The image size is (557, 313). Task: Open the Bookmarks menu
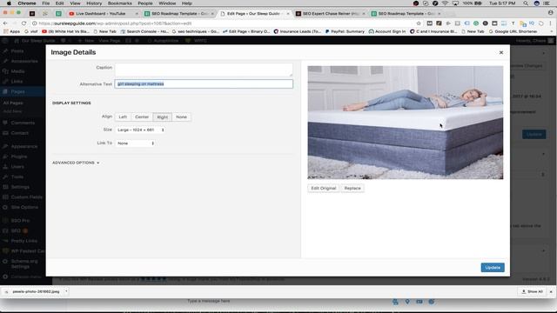[x=120, y=3]
